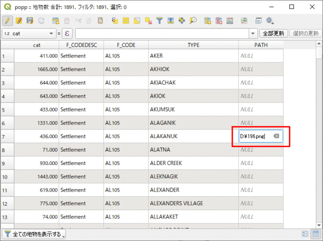Toggle multi edit mode

(x=19, y=21)
